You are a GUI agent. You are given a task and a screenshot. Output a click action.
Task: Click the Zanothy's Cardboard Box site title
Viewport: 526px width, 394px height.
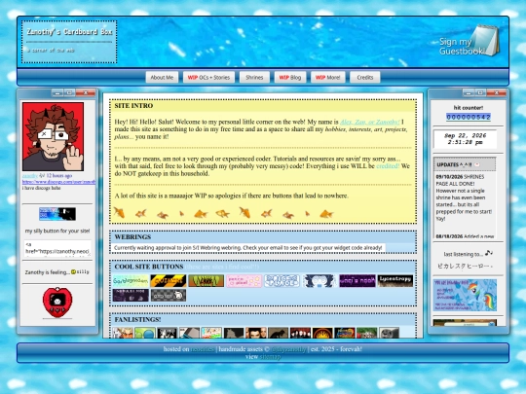[69, 32]
